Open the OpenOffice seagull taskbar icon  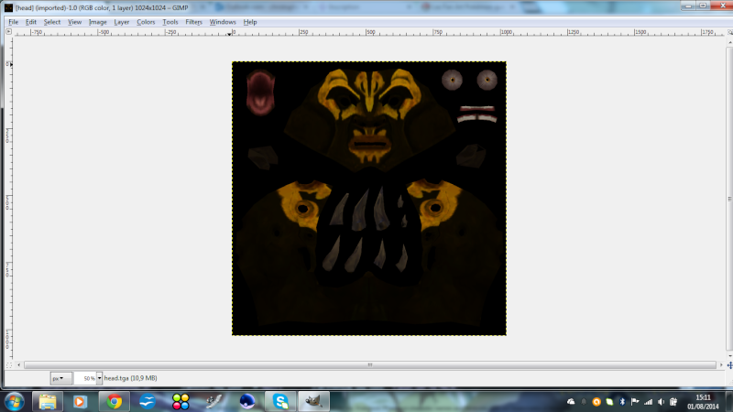[148, 402]
